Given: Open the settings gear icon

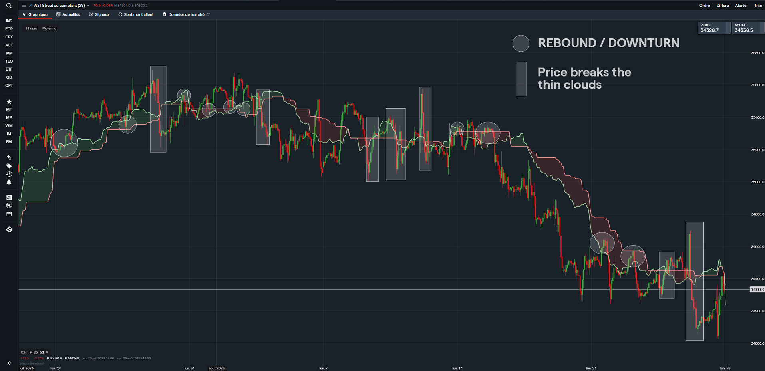Looking at the screenshot, I should point(9,230).
